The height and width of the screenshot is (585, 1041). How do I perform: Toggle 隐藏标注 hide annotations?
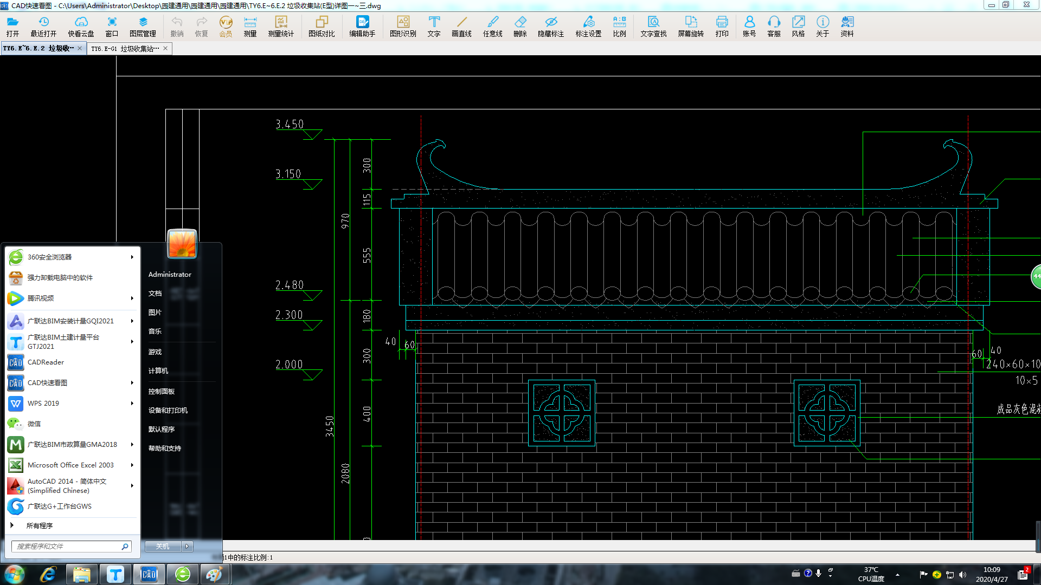(551, 26)
